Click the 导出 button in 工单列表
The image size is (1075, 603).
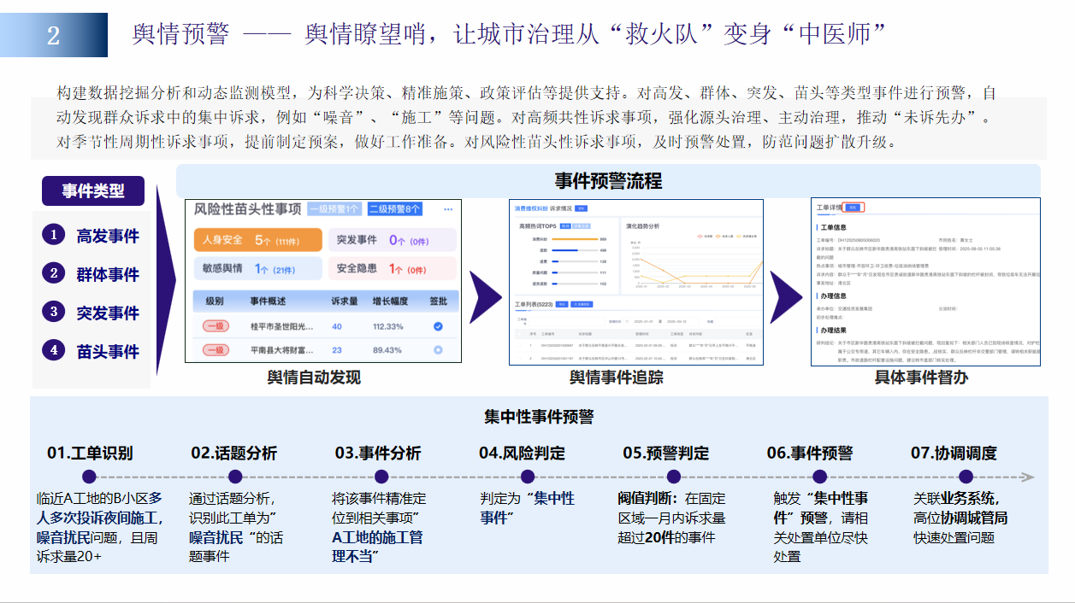click(561, 304)
